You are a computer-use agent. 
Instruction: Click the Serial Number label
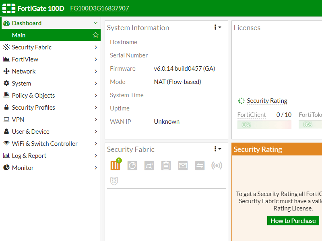129,55
